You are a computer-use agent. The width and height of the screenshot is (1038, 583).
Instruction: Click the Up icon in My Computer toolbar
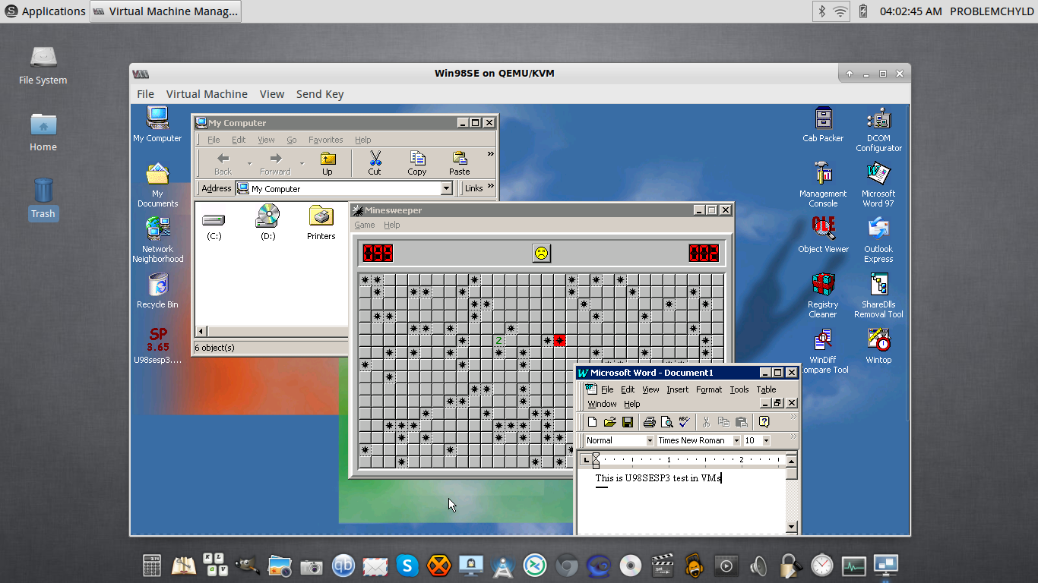pos(328,162)
